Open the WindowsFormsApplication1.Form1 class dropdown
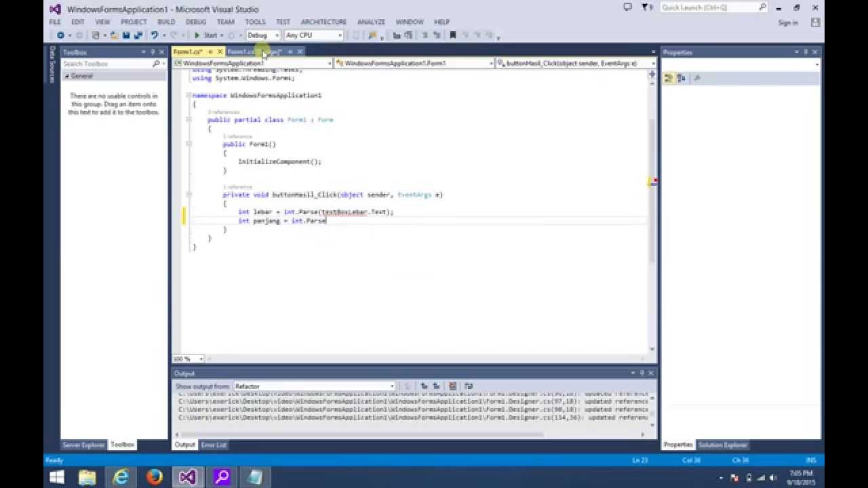 coord(414,63)
